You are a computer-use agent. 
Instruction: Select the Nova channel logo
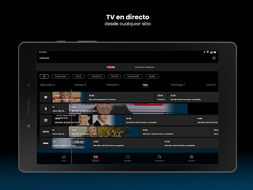[45, 132]
